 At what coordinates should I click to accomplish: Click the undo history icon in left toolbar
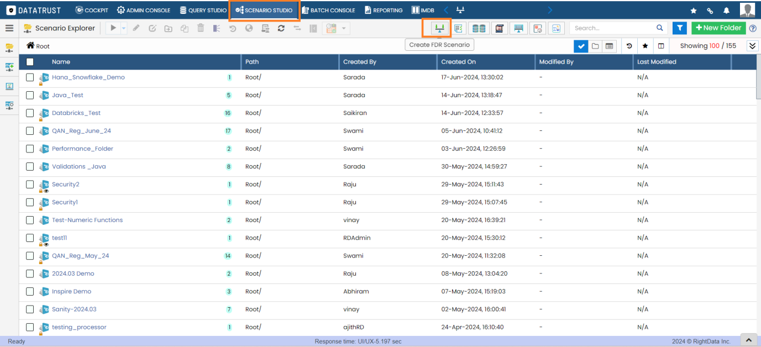click(233, 28)
